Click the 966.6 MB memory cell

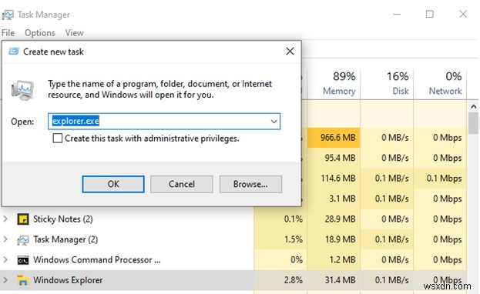[334, 138]
